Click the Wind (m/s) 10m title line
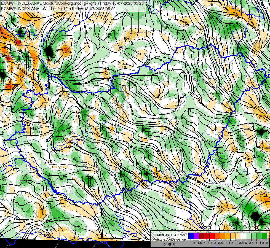 58,9
